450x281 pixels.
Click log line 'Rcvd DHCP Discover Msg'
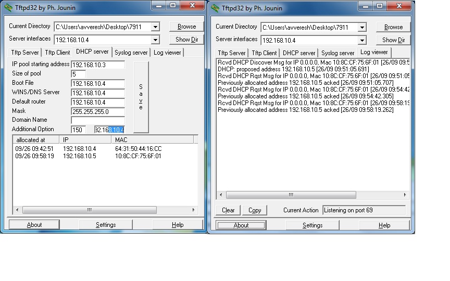pos(314,62)
